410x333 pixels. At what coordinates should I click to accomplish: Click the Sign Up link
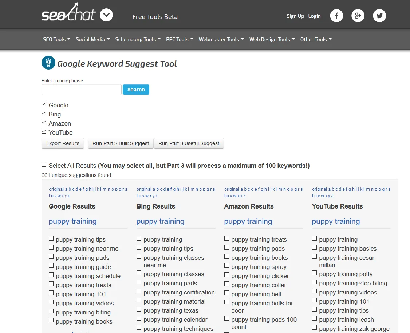295,16
